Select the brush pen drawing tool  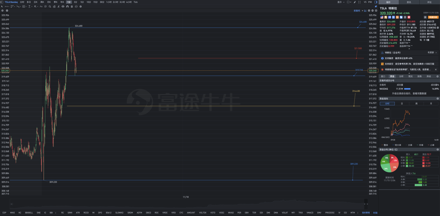pos(59,7)
